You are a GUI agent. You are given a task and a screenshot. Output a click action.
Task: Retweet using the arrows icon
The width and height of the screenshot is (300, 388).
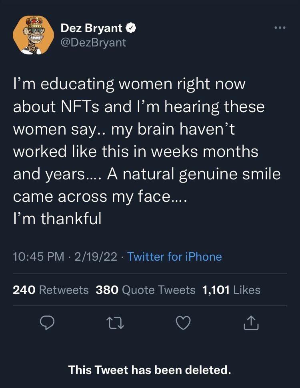(x=116, y=323)
